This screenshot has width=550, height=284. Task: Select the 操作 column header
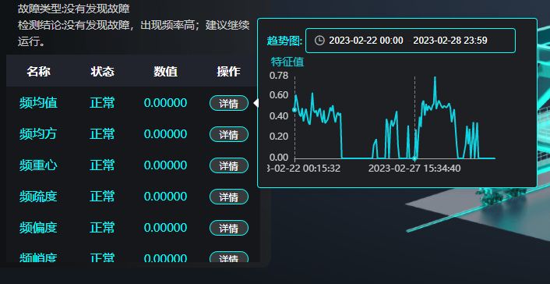click(229, 72)
